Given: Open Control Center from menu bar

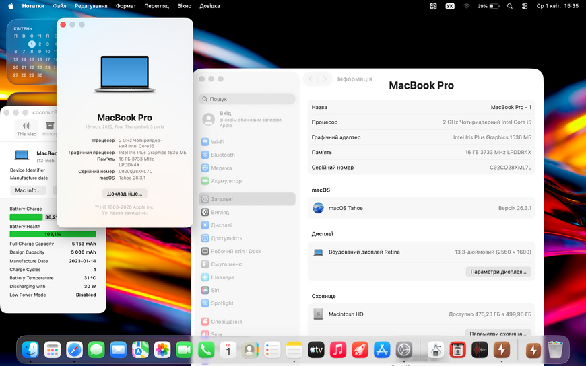Looking at the screenshot, I should [x=525, y=6].
